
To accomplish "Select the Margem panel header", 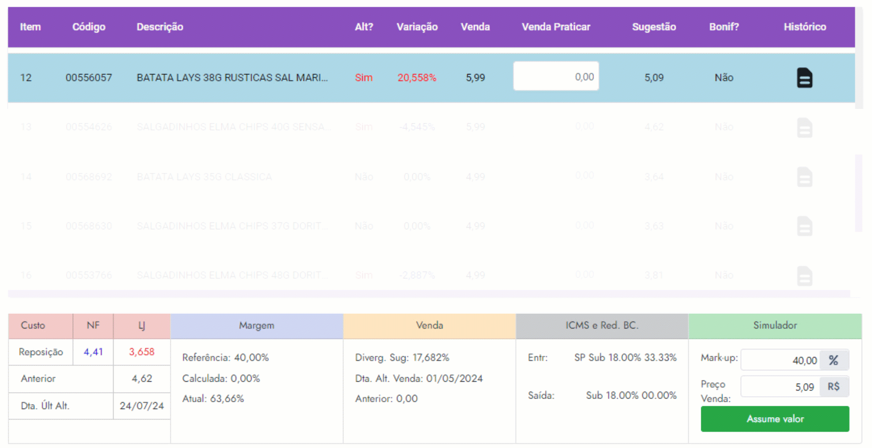I will click(257, 325).
